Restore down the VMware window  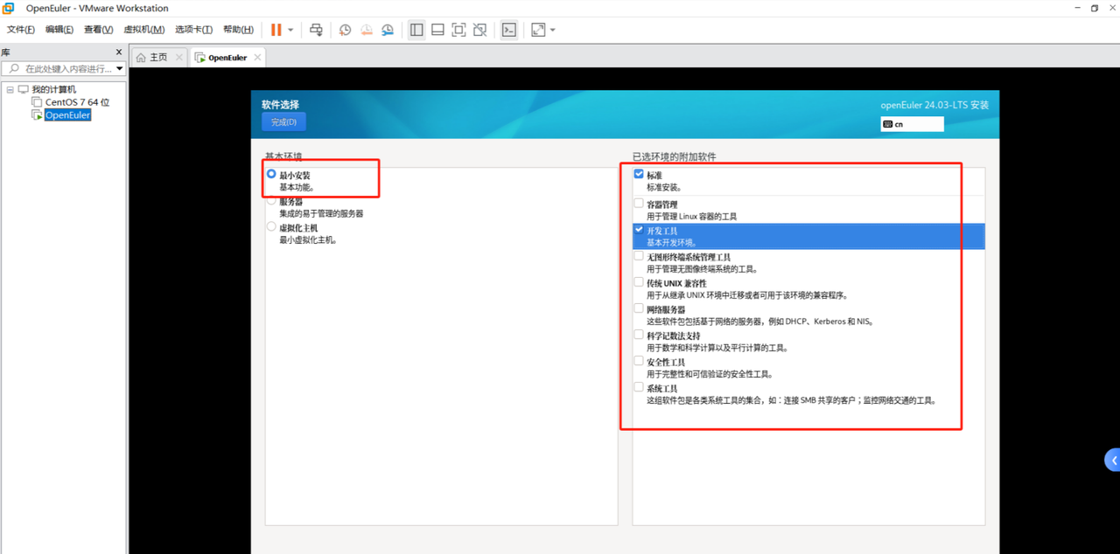coord(1094,8)
